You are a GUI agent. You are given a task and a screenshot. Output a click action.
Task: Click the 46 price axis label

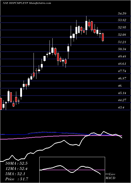pyautogui.click(x=120, y=86)
